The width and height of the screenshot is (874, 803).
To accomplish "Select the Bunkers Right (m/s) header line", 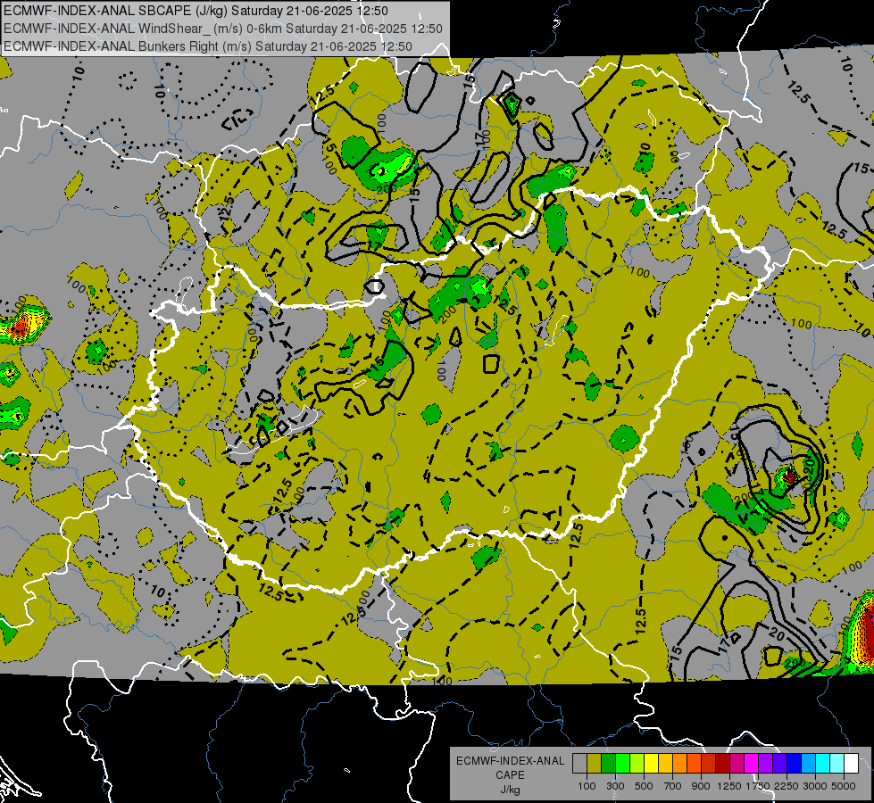I will tap(208, 46).
